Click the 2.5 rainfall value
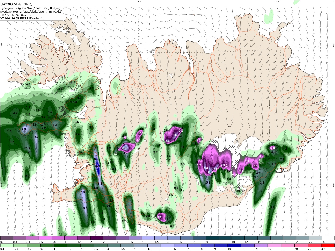The width and height of the screenshot is (335, 251). tap(114, 169)
